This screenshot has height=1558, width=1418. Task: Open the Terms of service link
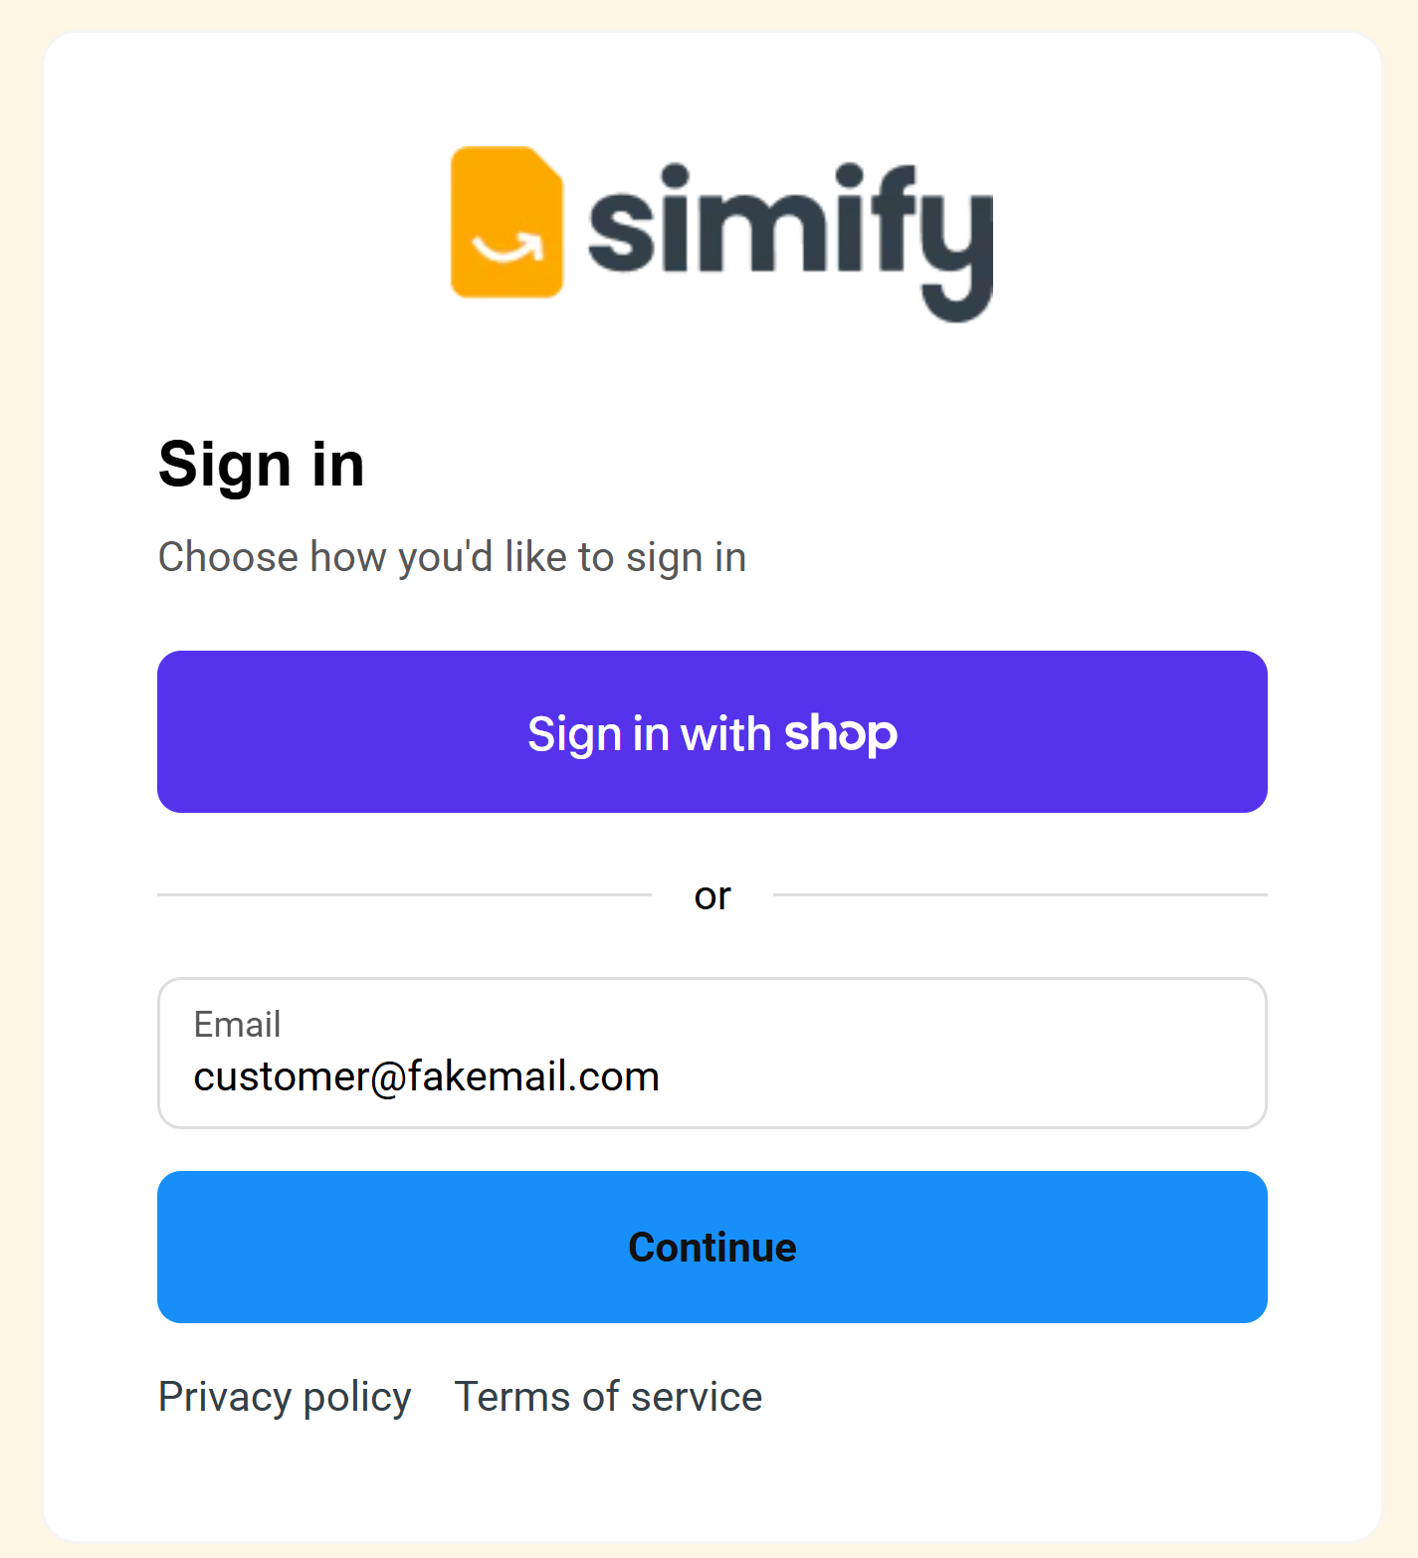pyautogui.click(x=608, y=1397)
